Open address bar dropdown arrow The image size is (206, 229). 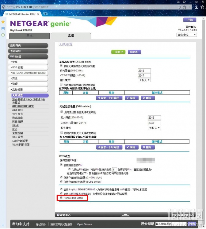tap(189, 7)
